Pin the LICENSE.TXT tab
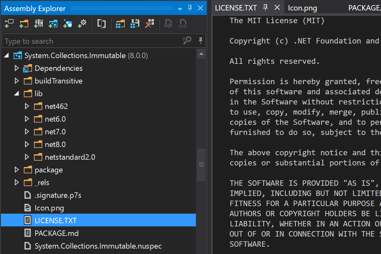 [x=266, y=8]
